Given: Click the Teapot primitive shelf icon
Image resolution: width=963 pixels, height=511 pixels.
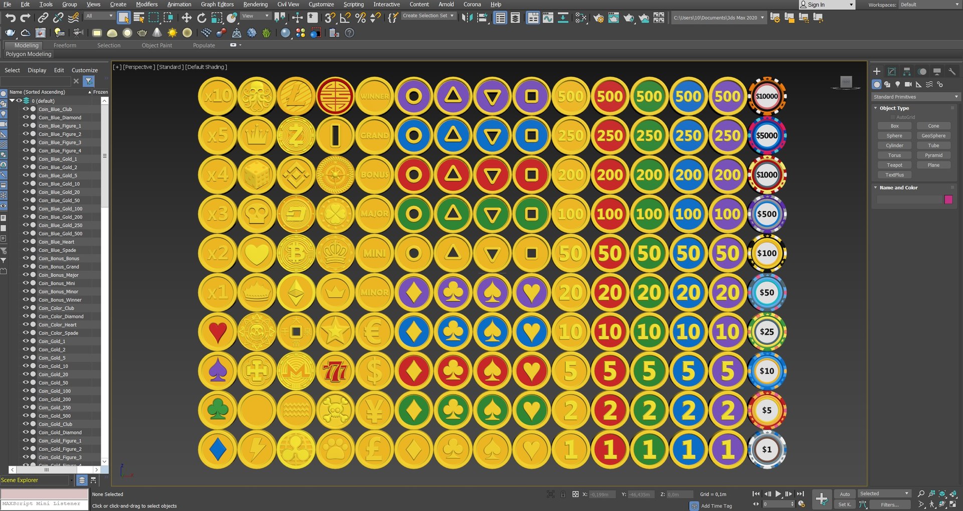Looking at the screenshot, I should coord(142,33).
